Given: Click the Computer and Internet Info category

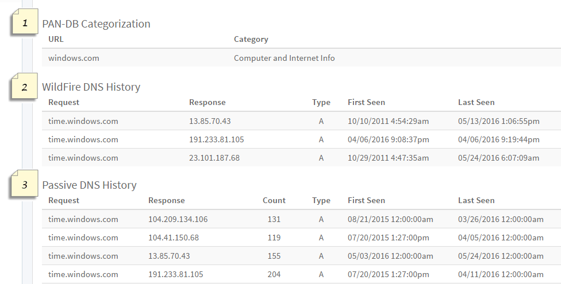Looking at the screenshot, I should pyautogui.click(x=284, y=58).
